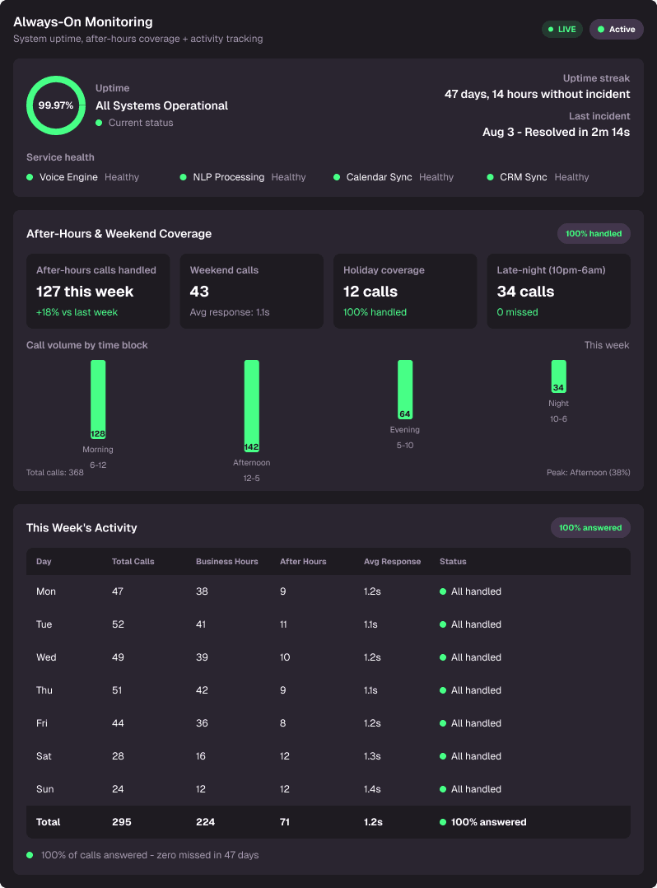Click the CRM Sync green status dot
657x888 pixels.
tap(490, 177)
